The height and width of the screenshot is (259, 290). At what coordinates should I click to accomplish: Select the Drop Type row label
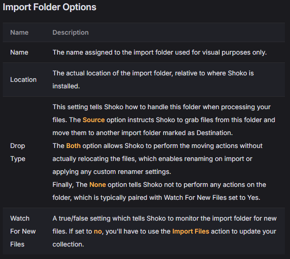pyautogui.click(x=18, y=152)
